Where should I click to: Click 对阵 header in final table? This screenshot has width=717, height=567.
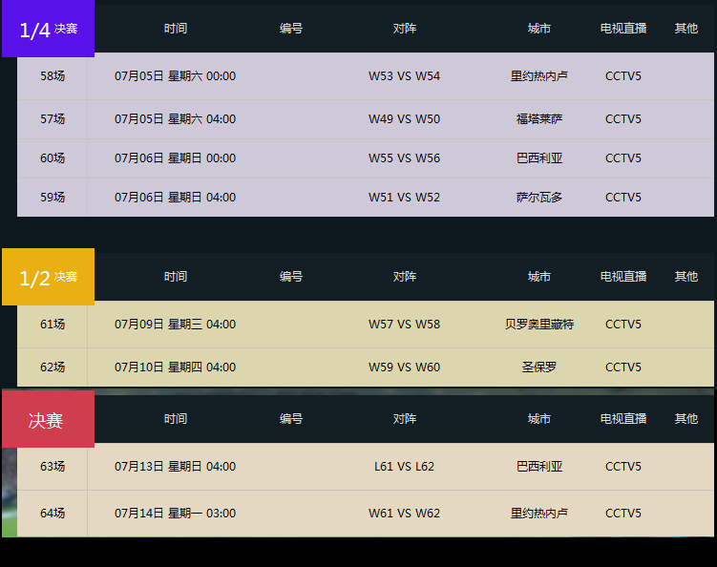click(x=405, y=419)
